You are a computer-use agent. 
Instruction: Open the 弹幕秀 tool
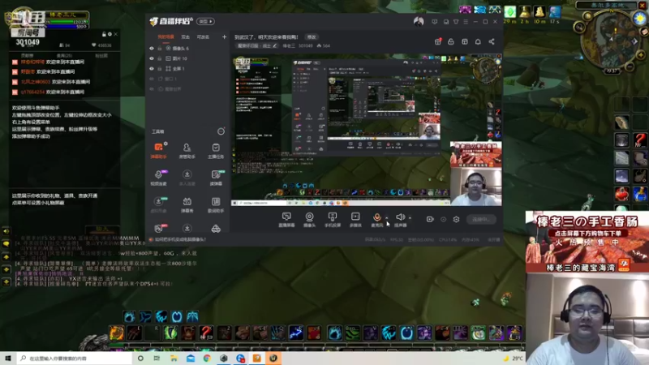coord(187,204)
